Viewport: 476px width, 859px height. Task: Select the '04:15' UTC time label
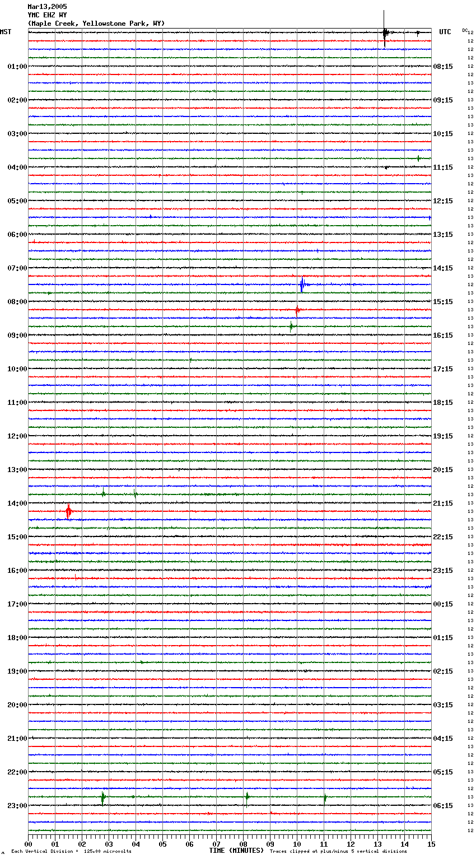click(x=443, y=739)
